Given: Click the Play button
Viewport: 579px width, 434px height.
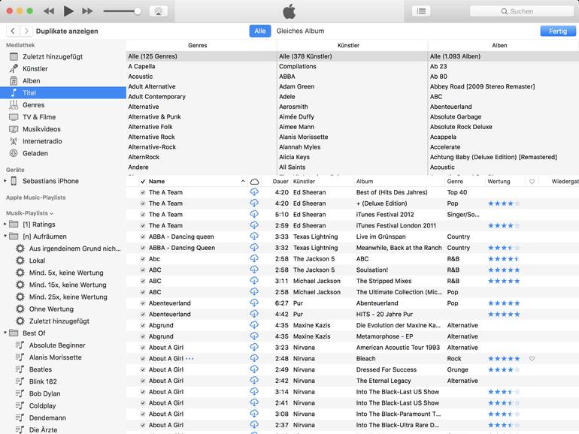Looking at the screenshot, I should 68,11.
